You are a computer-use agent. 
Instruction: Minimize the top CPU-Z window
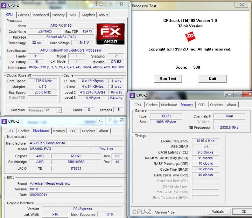click(x=101, y=4)
